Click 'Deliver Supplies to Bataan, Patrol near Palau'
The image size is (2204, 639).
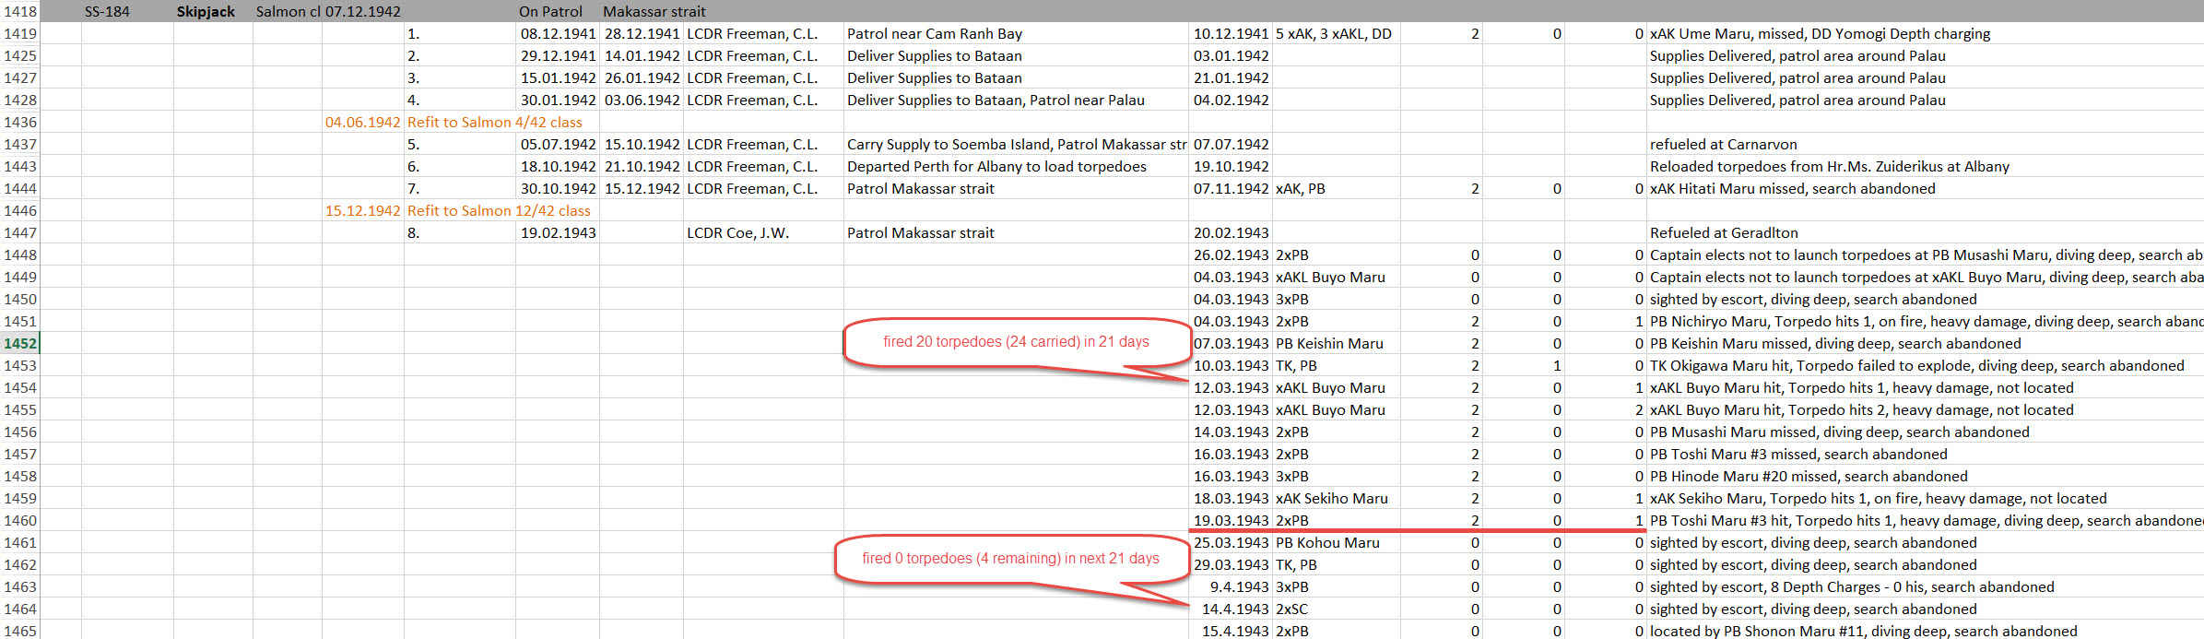(x=996, y=100)
